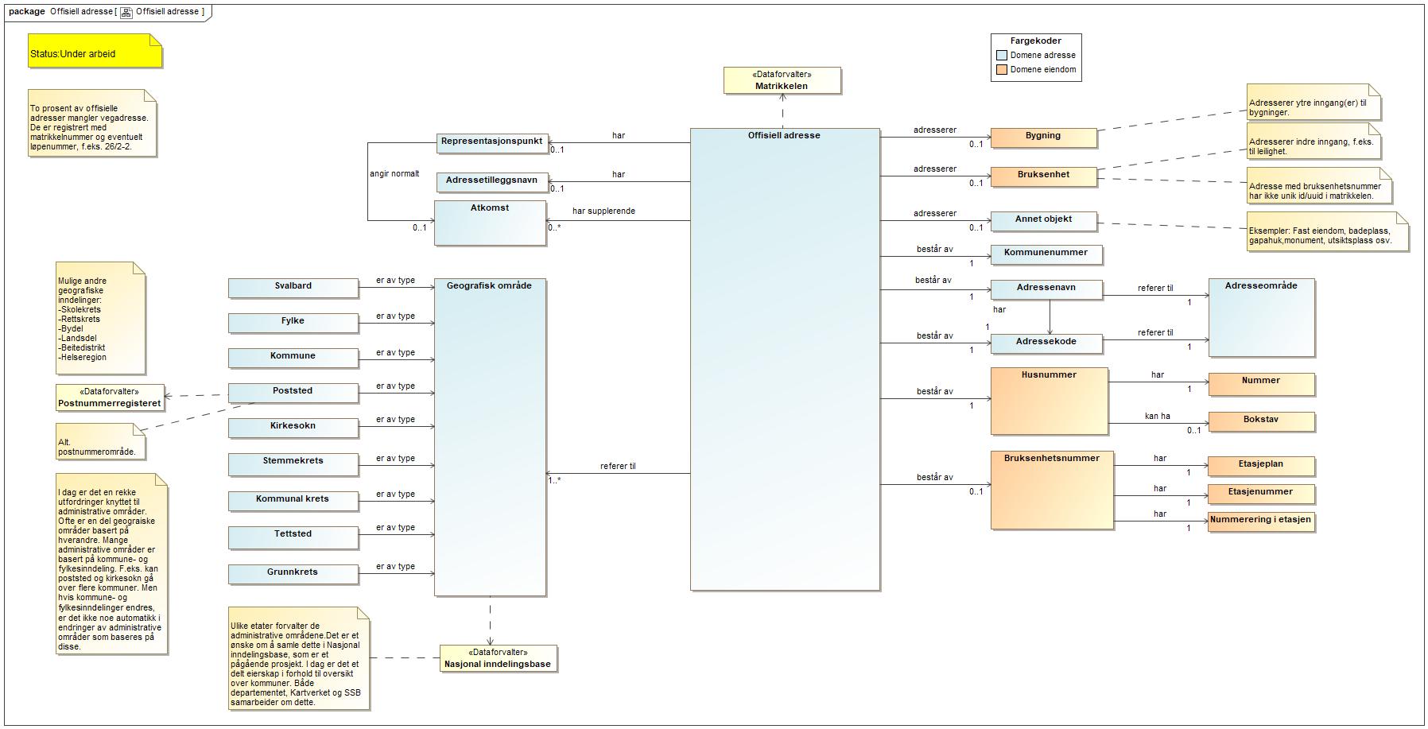The height and width of the screenshot is (729, 1428).
Task: Click the yellow Status:Under arbeid note
Action: [x=95, y=52]
